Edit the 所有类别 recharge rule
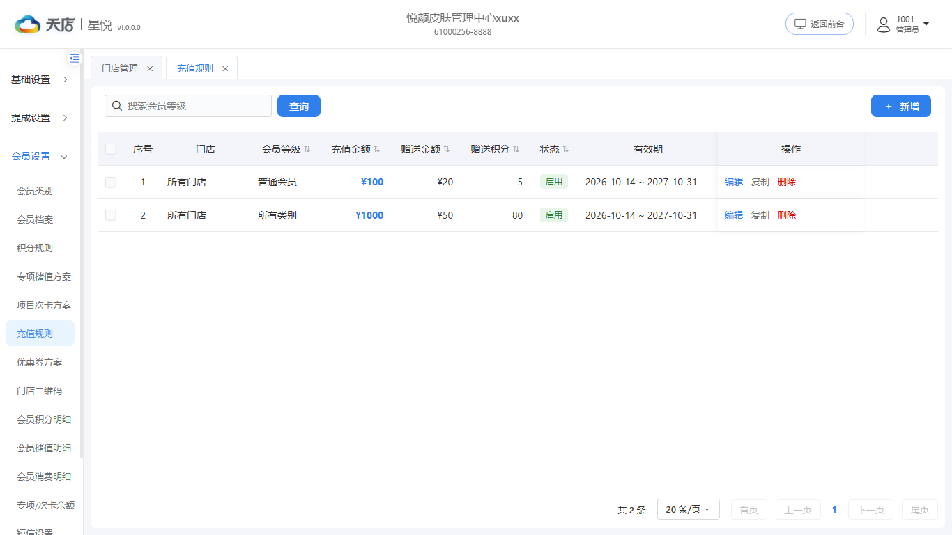This screenshot has height=535, width=952. pyautogui.click(x=734, y=215)
